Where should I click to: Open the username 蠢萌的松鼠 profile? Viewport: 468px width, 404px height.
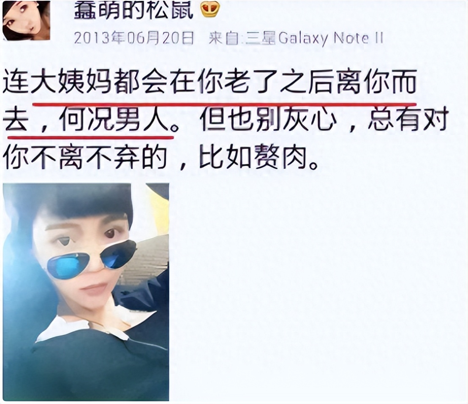click(x=133, y=10)
